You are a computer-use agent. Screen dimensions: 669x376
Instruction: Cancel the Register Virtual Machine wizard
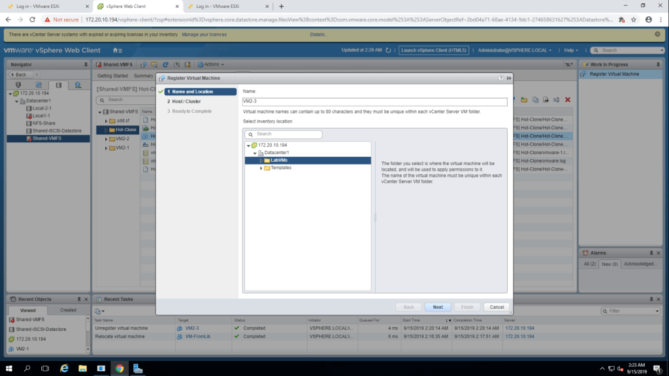496,307
